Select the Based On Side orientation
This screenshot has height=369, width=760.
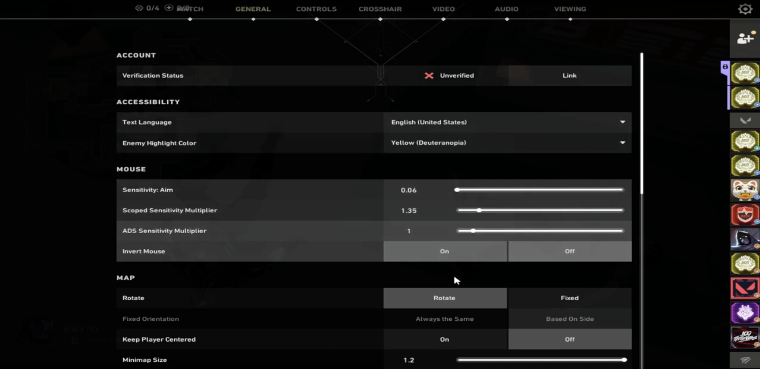click(x=569, y=319)
